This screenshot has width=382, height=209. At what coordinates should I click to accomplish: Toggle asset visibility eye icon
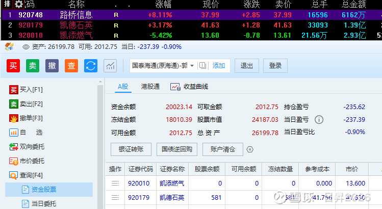[x=26, y=47]
